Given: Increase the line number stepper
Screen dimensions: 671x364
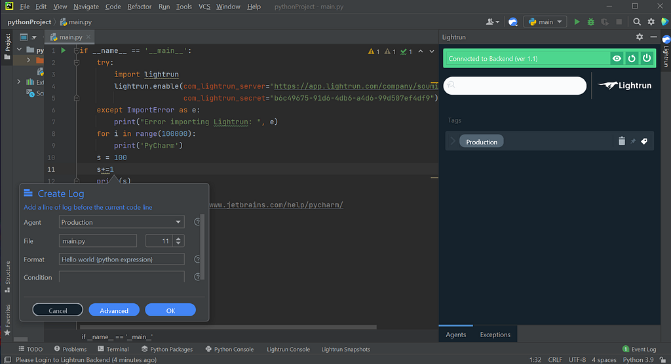Looking at the screenshot, I should [x=178, y=238].
